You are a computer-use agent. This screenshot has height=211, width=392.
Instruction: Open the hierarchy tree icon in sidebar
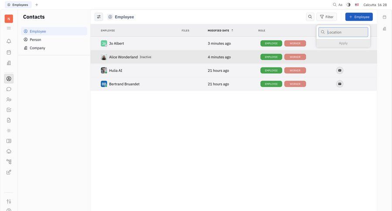[x=9, y=162]
